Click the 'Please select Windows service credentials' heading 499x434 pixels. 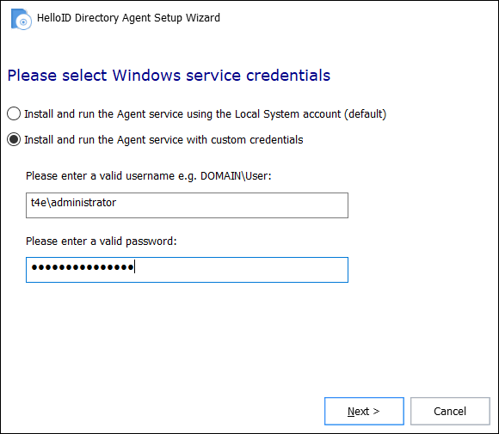pos(169,76)
